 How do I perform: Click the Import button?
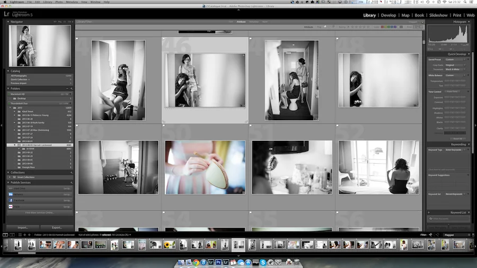click(23, 228)
